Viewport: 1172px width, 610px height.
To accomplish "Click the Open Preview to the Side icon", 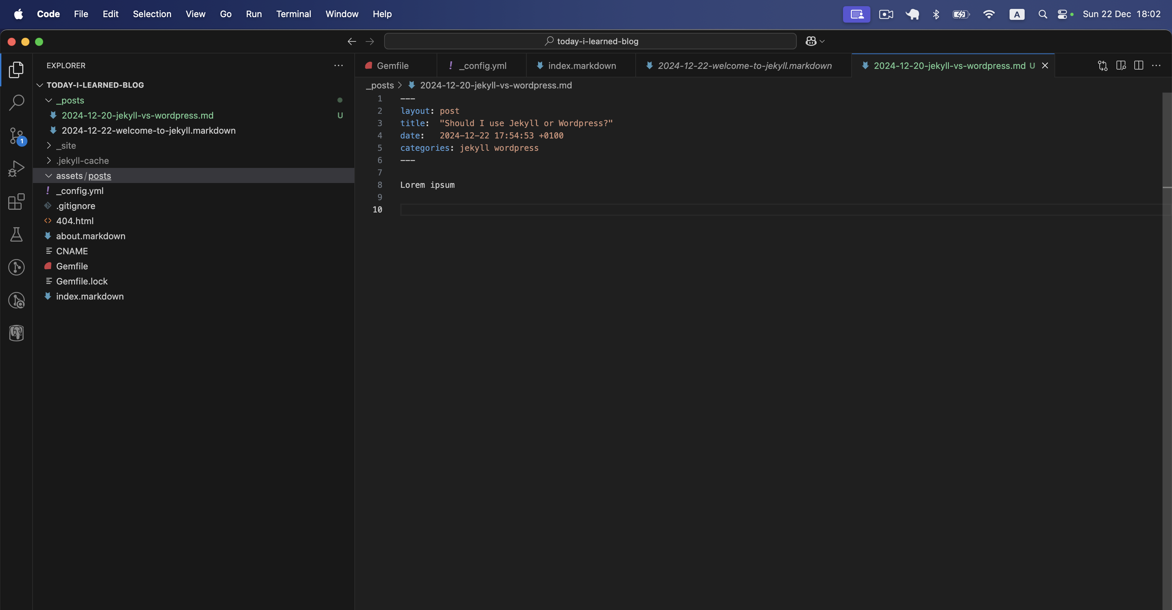I will (x=1121, y=65).
